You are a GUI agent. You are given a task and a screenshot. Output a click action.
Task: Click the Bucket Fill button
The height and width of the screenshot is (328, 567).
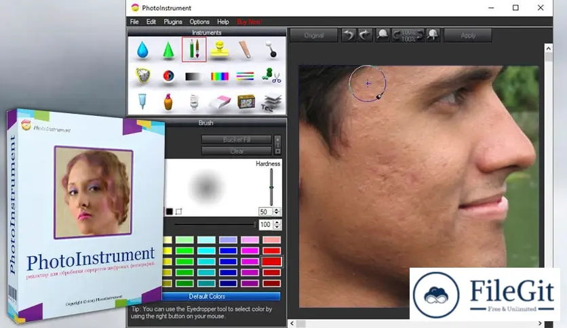237,140
